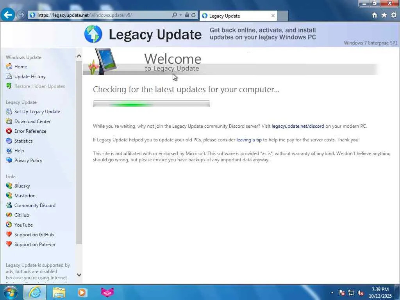Image resolution: width=400 pixels, height=300 pixels.
Task: Show hidden tray icons arrow
Action: (332, 293)
